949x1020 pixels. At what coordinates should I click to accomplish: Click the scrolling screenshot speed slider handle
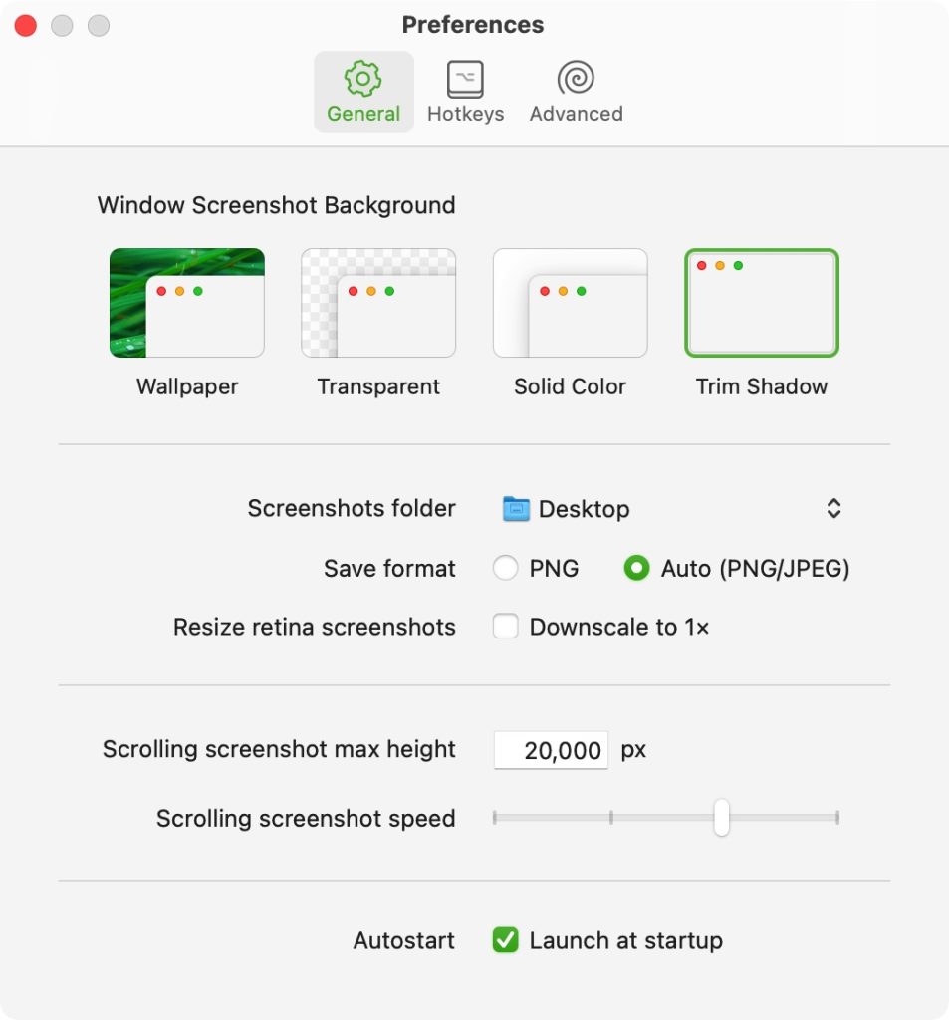point(721,818)
